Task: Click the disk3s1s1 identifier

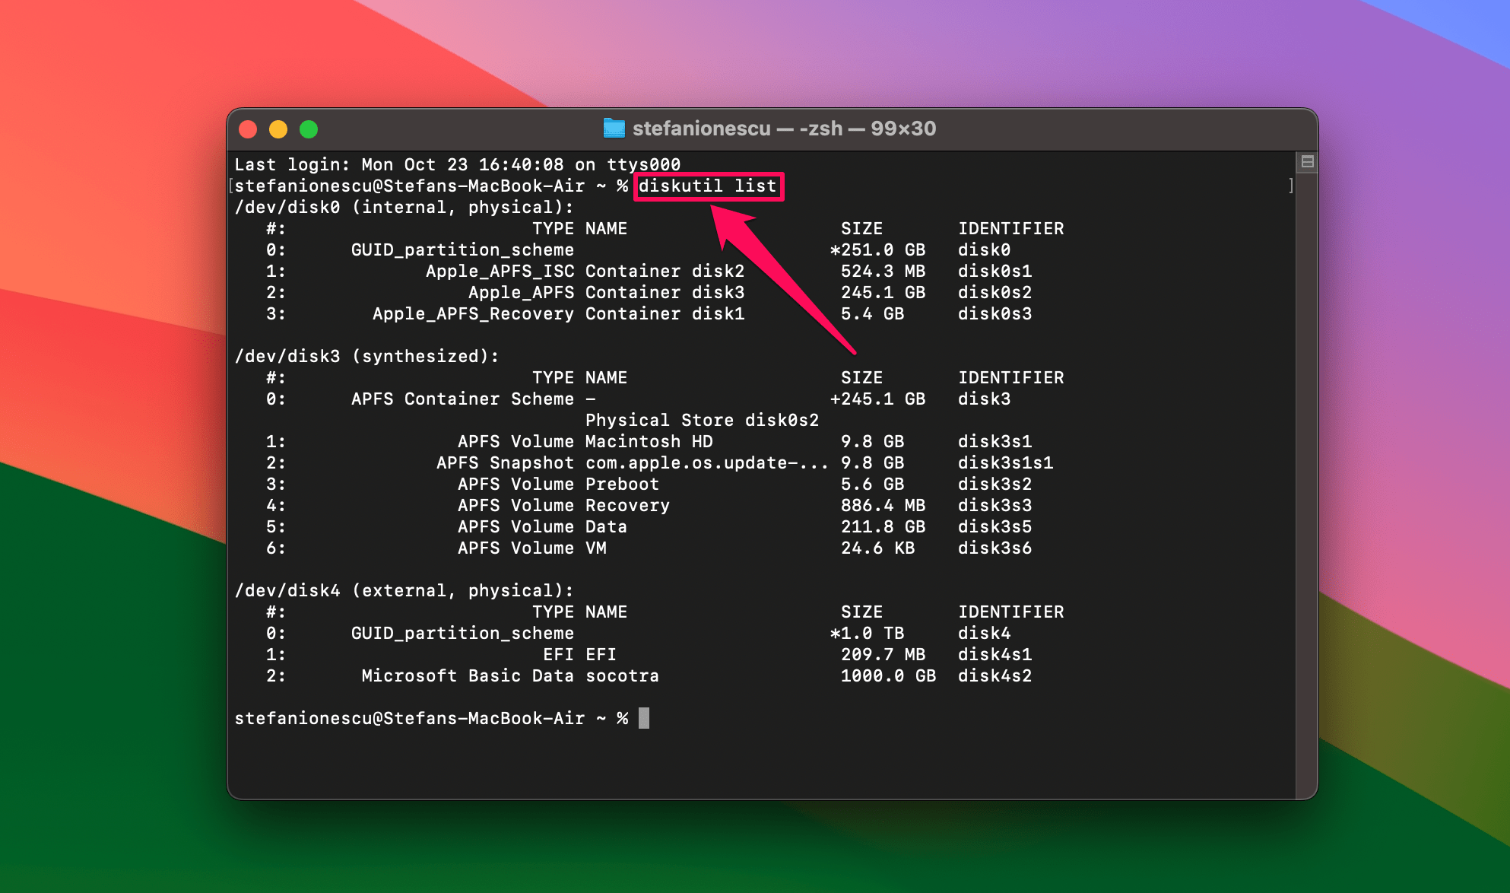Action: coord(1005,462)
